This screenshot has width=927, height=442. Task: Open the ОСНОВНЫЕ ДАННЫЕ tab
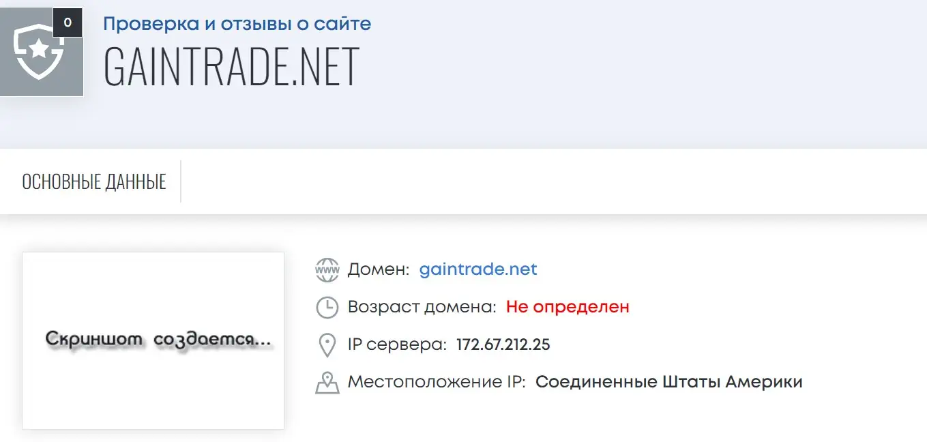(94, 182)
